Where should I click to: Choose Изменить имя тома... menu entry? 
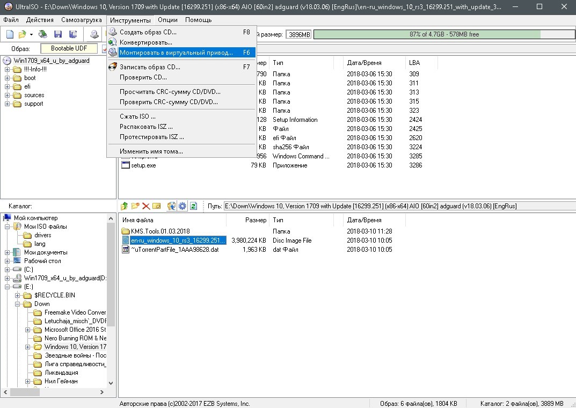181,151
